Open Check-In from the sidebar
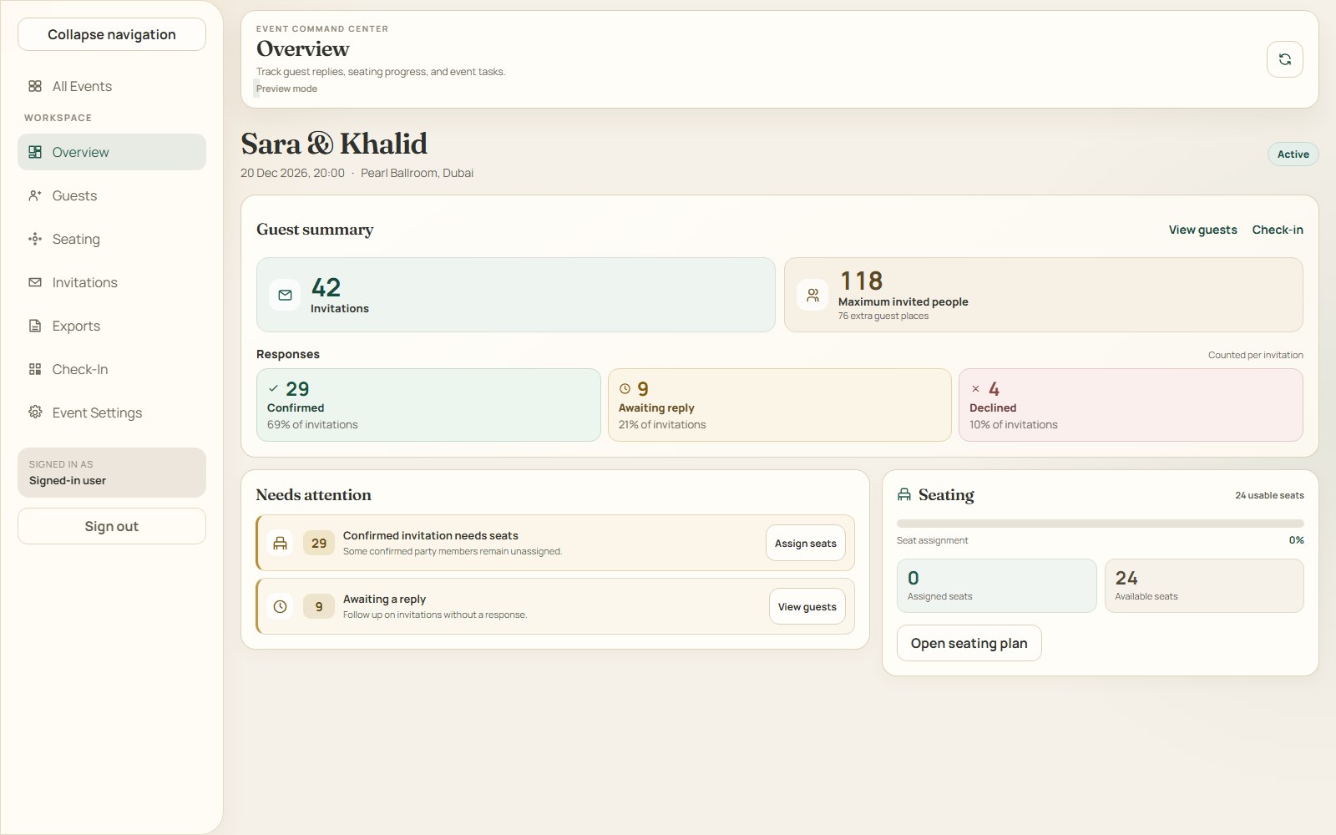Screen dimensions: 1336x835 (112, 369)
